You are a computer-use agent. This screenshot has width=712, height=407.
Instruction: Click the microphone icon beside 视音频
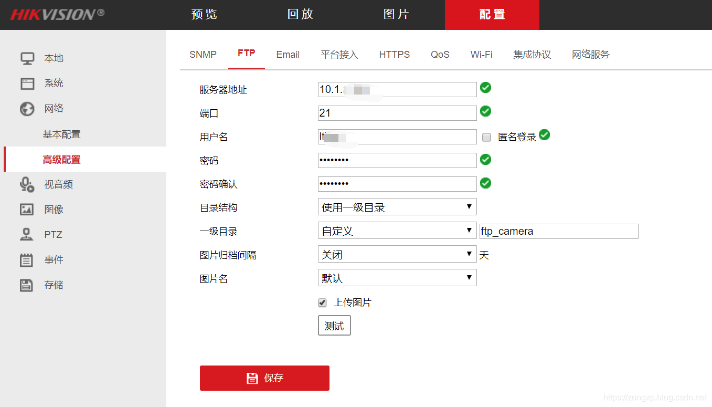27,184
